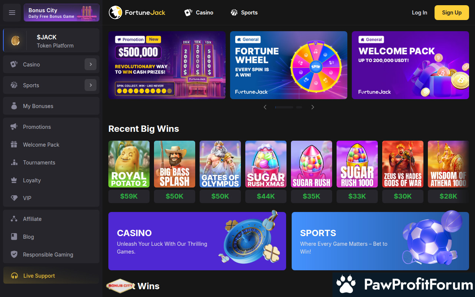Click the Promotions megaphone icon
This screenshot has height=297, width=475.
tap(14, 127)
